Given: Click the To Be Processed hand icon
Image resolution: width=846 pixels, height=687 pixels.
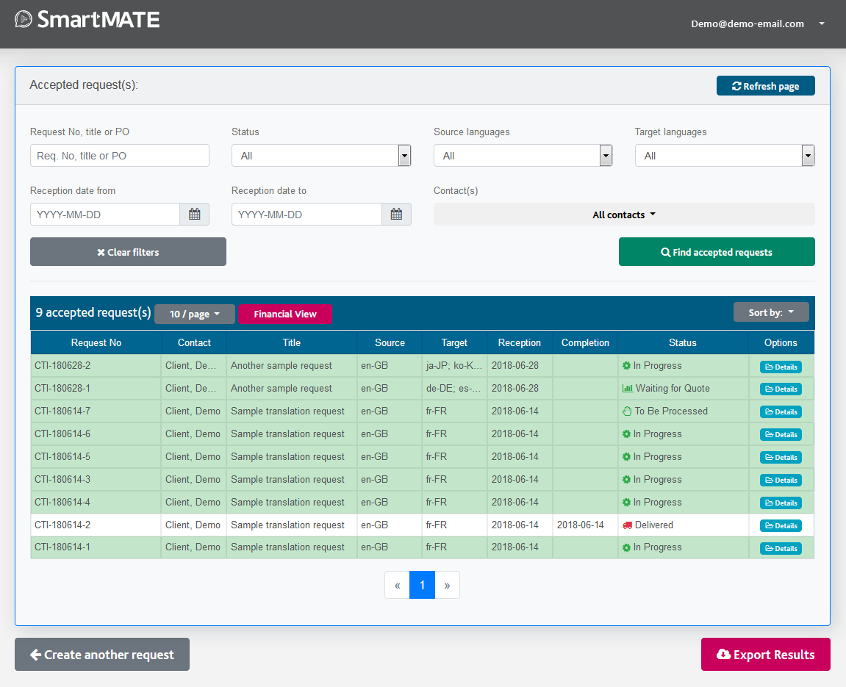Looking at the screenshot, I should click(627, 411).
